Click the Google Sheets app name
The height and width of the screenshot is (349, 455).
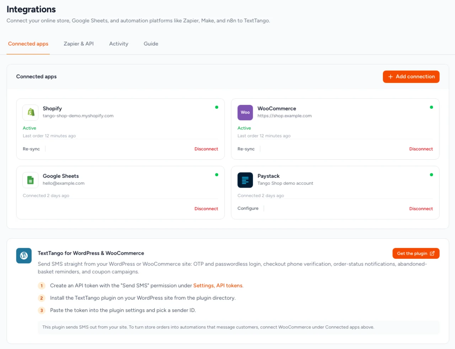[61, 176]
